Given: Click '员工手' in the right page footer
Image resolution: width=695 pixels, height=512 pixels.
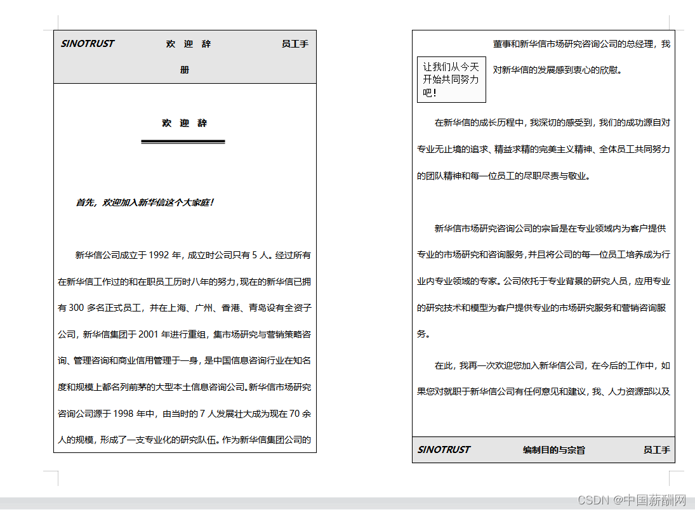Looking at the screenshot, I should point(657,450).
